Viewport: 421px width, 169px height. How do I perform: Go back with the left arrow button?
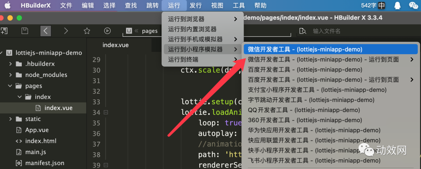tap(46, 31)
